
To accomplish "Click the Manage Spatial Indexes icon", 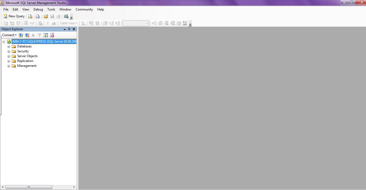I will 185,23.
